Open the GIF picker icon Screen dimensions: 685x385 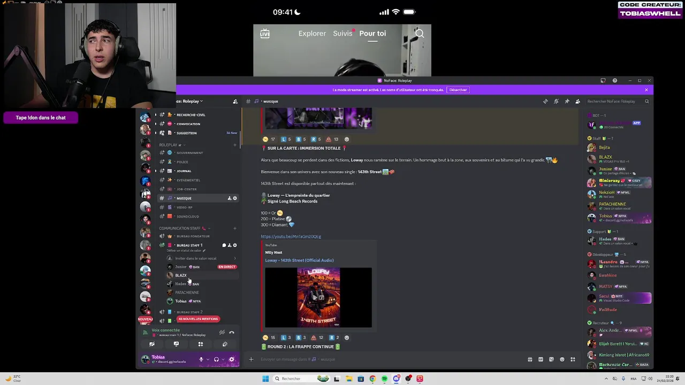[x=541, y=359]
